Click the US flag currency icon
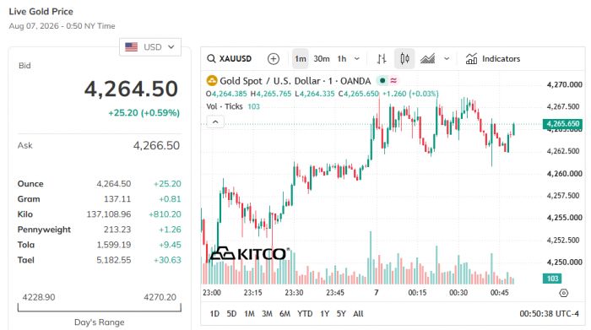 pyautogui.click(x=131, y=47)
